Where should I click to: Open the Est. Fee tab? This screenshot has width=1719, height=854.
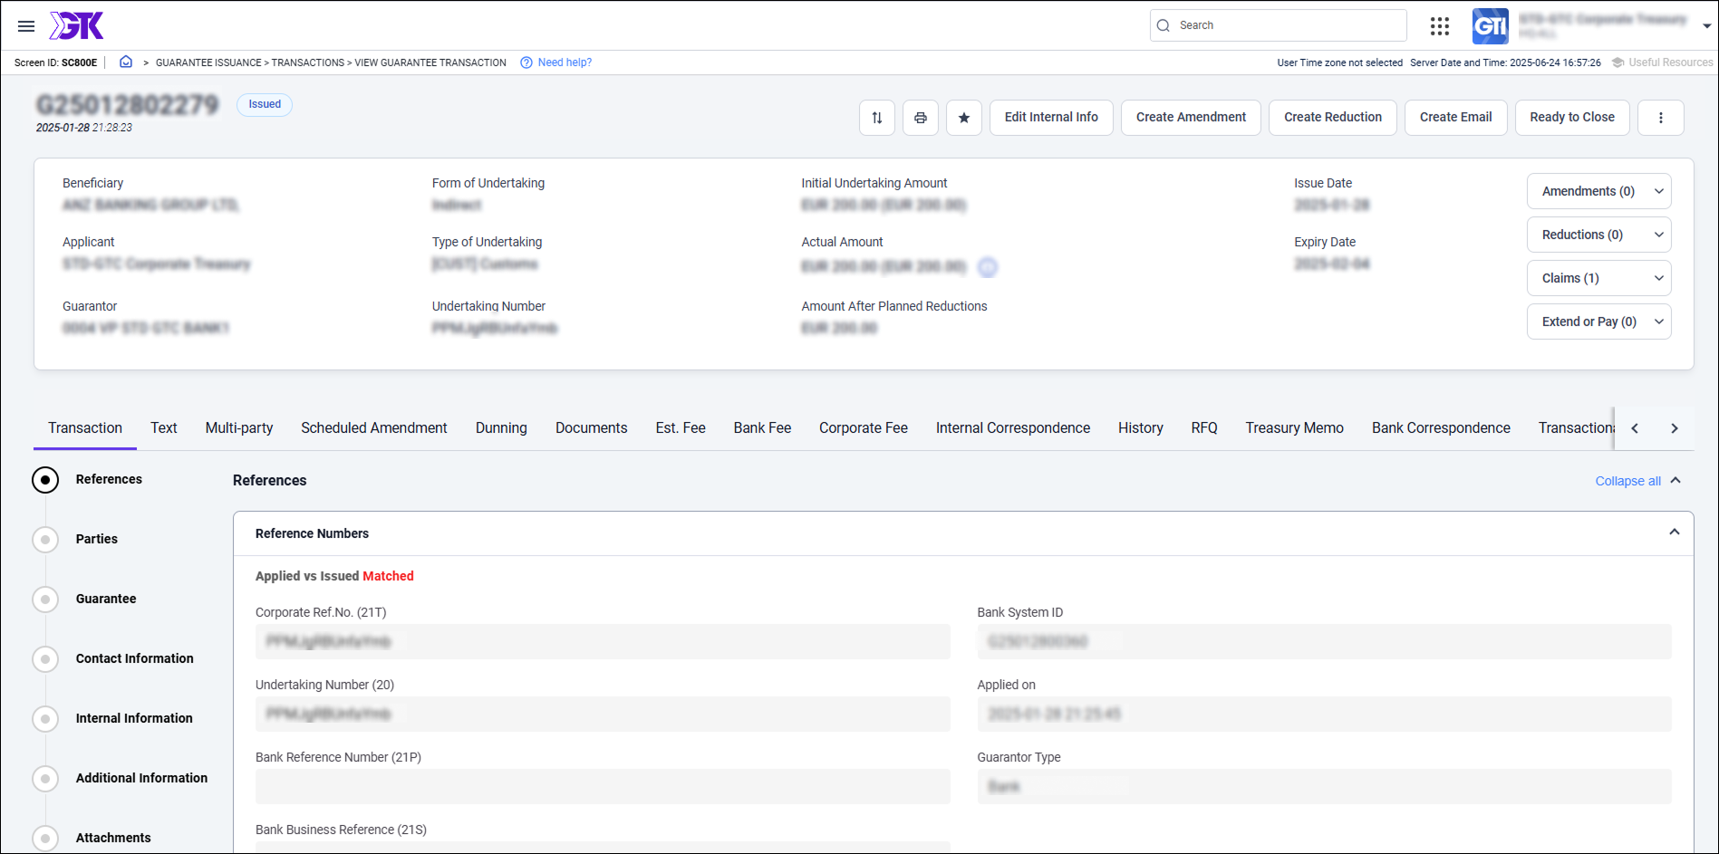(x=681, y=427)
